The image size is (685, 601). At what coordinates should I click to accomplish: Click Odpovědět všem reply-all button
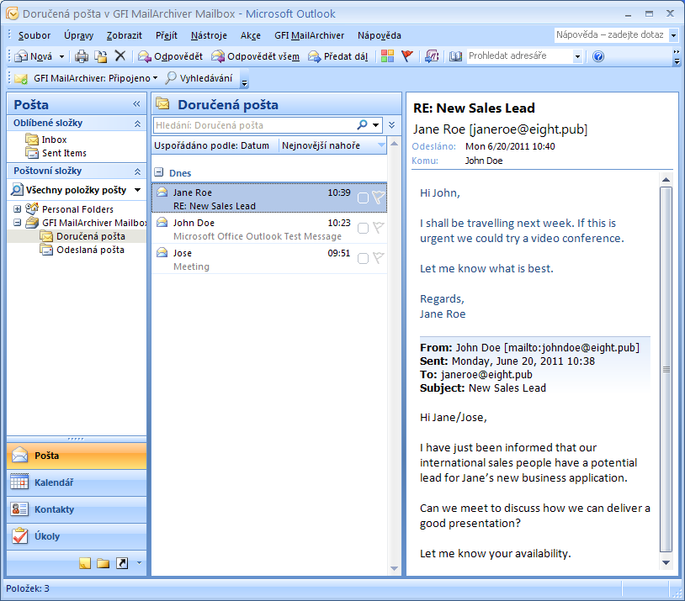[256, 56]
